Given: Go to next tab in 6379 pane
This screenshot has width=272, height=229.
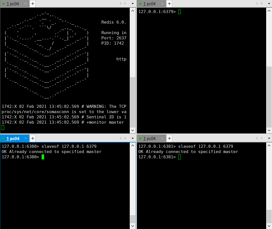Looking at the screenshot, I should click(262, 4).
